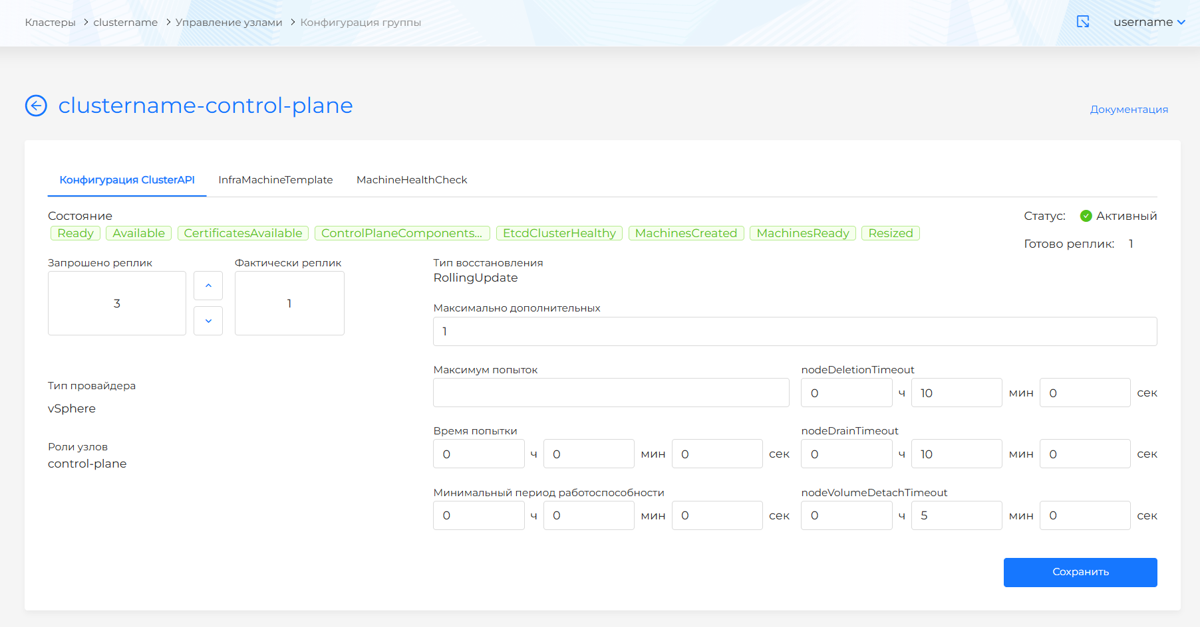Focus the Максимально дополнительных field
The image size is (1200, 627).
point(794,331)
